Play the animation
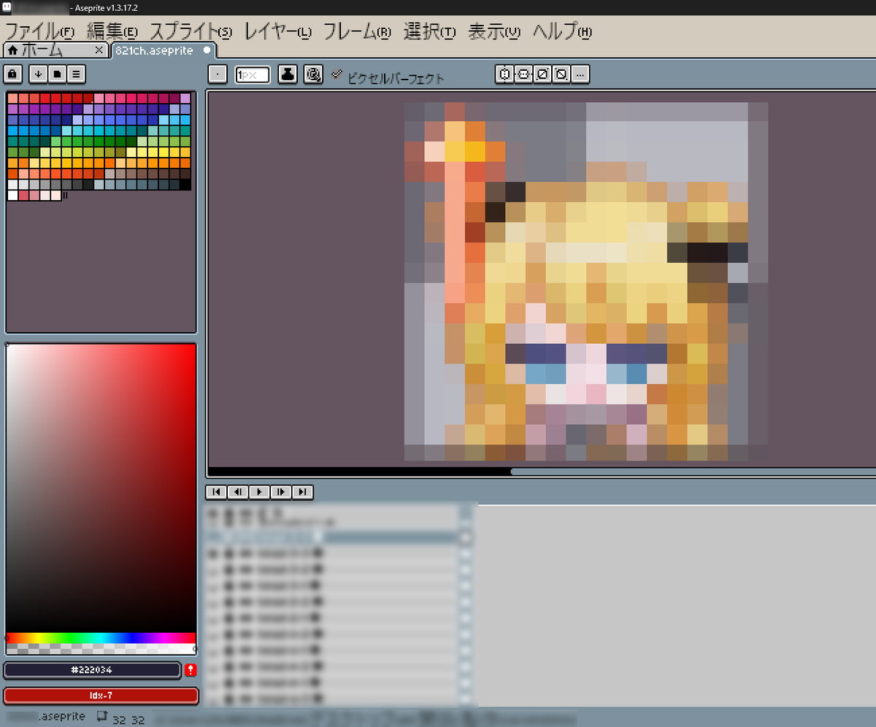 [x=259, y=492]
